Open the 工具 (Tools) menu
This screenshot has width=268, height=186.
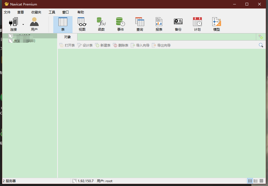coord(52,12)
